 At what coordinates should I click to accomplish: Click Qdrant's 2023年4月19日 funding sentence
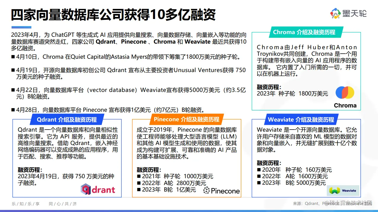(x=66, y=180)
